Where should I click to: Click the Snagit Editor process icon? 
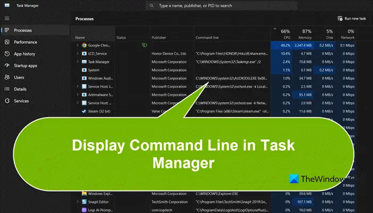(84, 202)
